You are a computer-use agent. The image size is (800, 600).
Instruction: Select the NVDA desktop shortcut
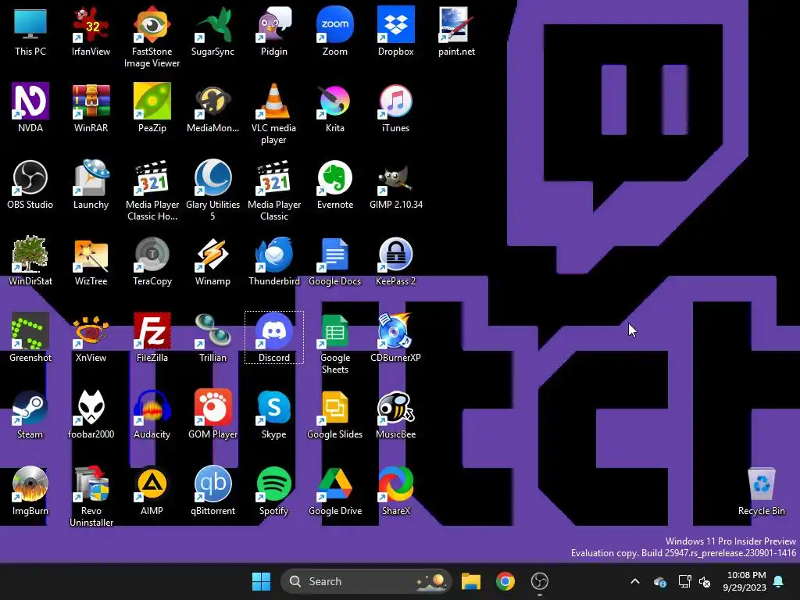30,108
